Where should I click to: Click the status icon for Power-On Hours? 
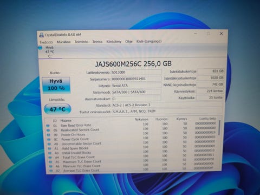tap(48, 135)
